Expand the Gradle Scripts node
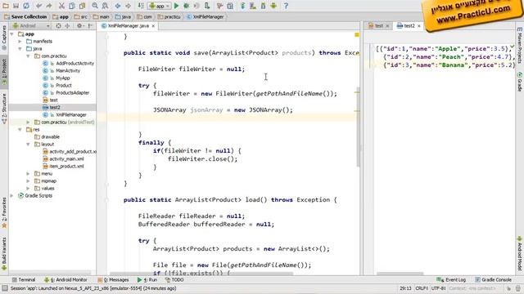 tap(12, 196)
